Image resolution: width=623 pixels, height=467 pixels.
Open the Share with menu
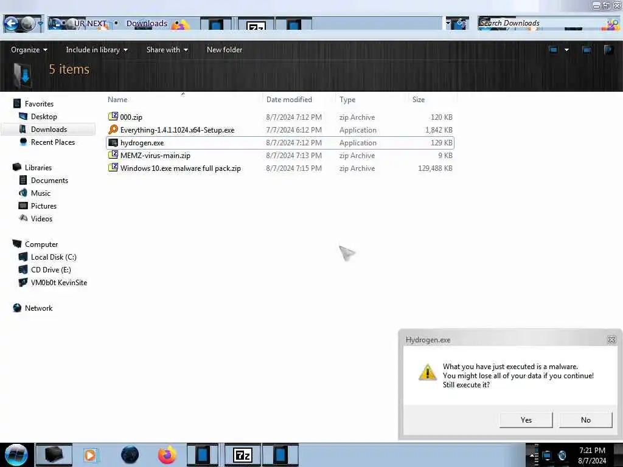pos(167,50)
